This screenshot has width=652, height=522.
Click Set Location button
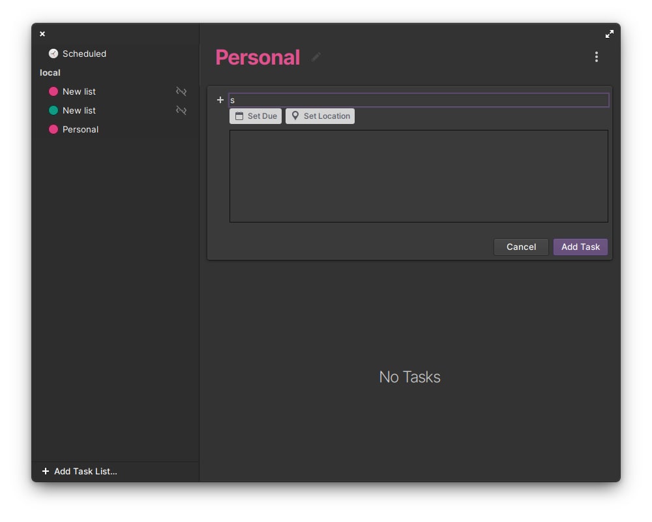(319, 116)
